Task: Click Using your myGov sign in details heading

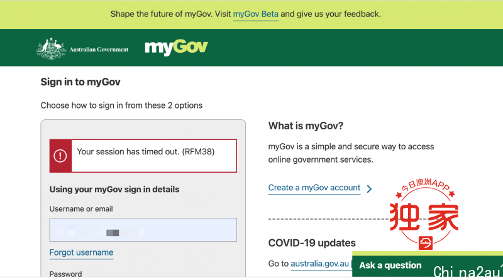Action: click(114, 190)
